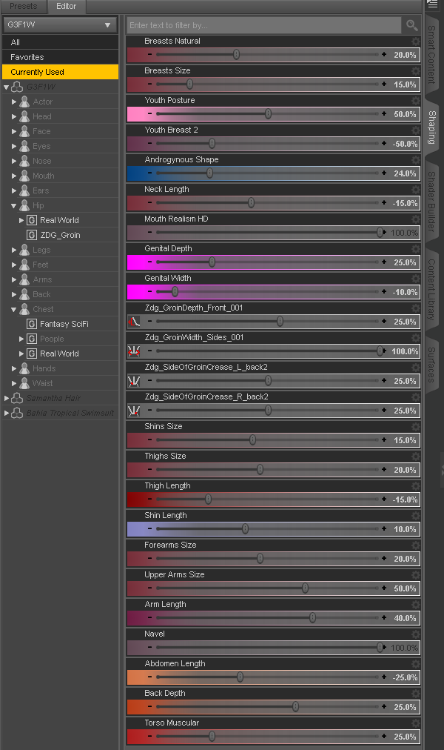
Task: Click the search magnifier icon
Action: pyautogui.click(x=411, y=25)
